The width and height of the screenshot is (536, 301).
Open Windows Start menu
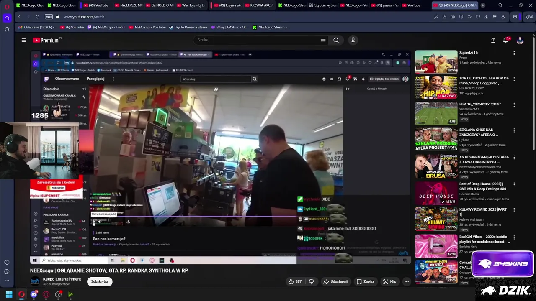click(x=9, y=294)
